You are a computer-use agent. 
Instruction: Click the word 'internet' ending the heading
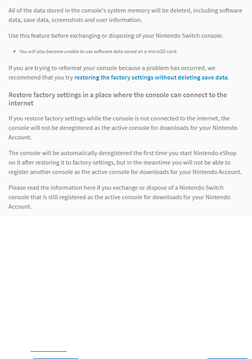pos(21,103)
